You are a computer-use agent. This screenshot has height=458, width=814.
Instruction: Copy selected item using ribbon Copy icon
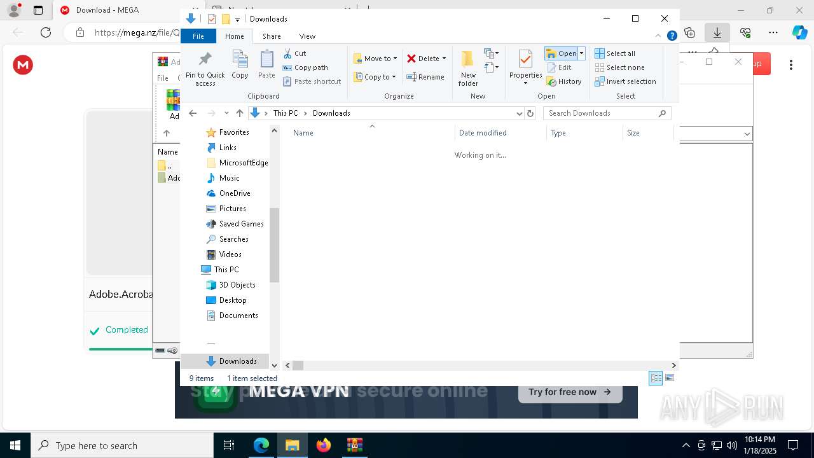coord(240,65)
